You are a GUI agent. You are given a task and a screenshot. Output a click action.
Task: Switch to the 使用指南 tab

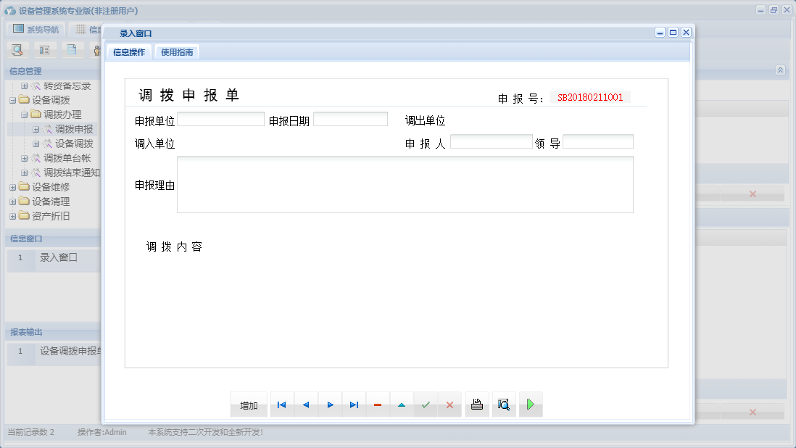[x=175, y=52]
